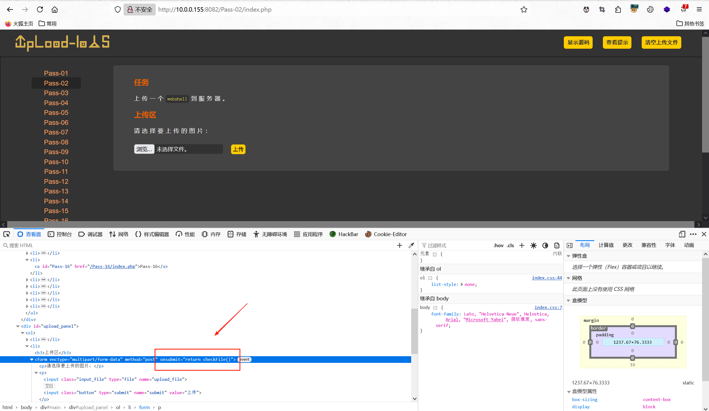Click the add new node plus icon
The width and height of the screenshot is (709, 411).
tap(400, 245)
